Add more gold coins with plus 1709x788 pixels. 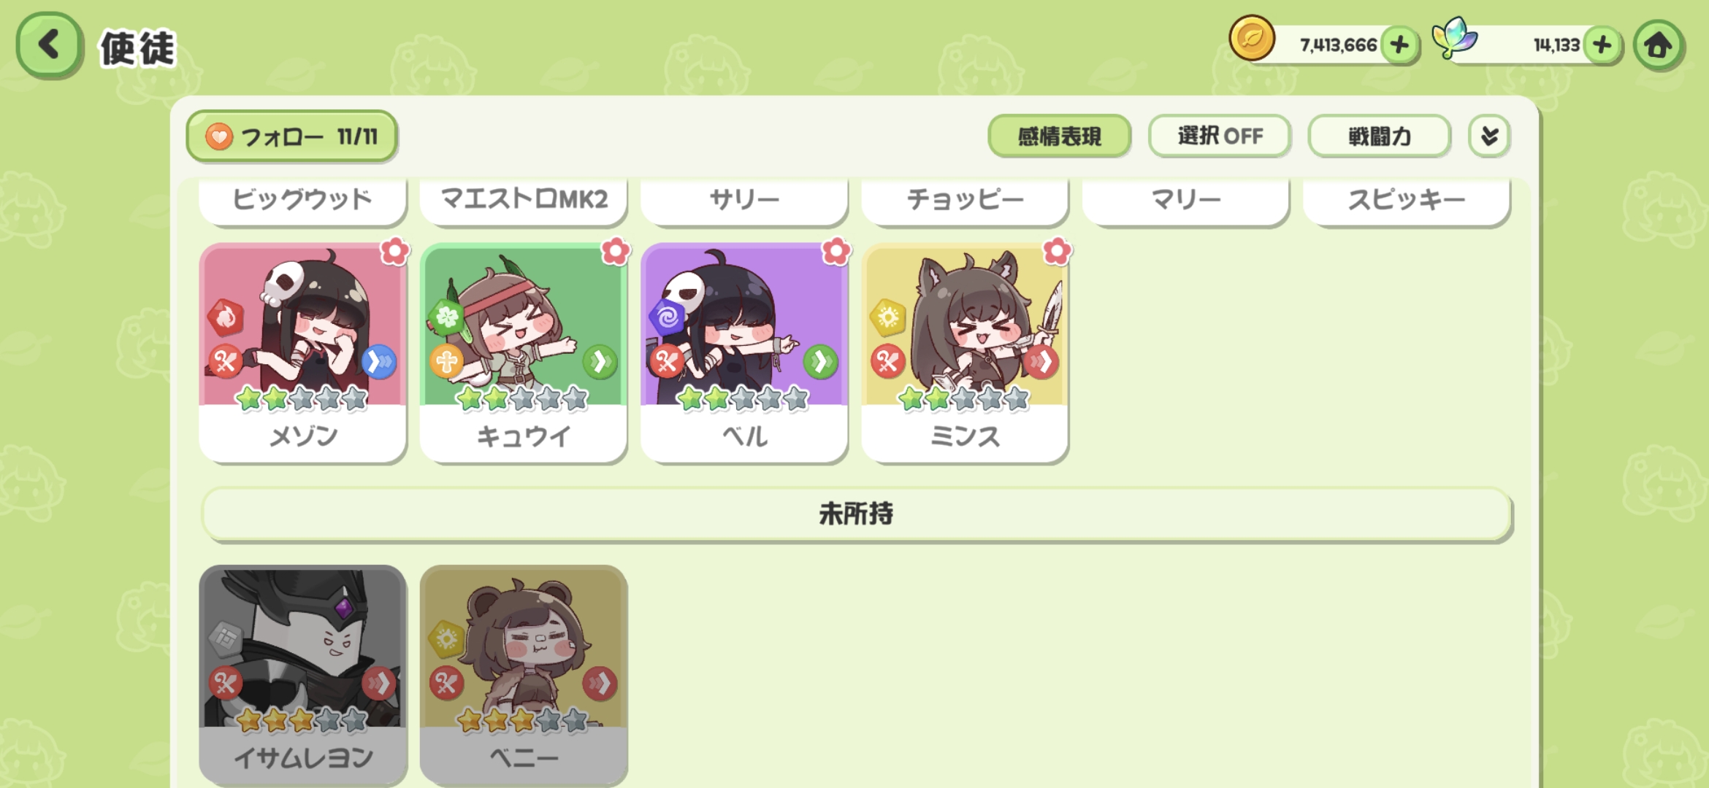pyautogui.click(x=1399, y=45)
